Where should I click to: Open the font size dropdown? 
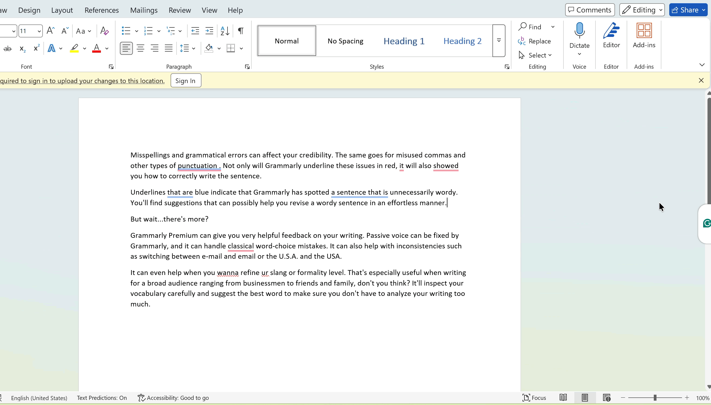tap(39, 31)
